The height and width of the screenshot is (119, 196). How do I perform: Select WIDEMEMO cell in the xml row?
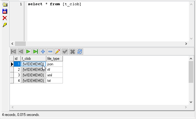[x=33, y=75]
